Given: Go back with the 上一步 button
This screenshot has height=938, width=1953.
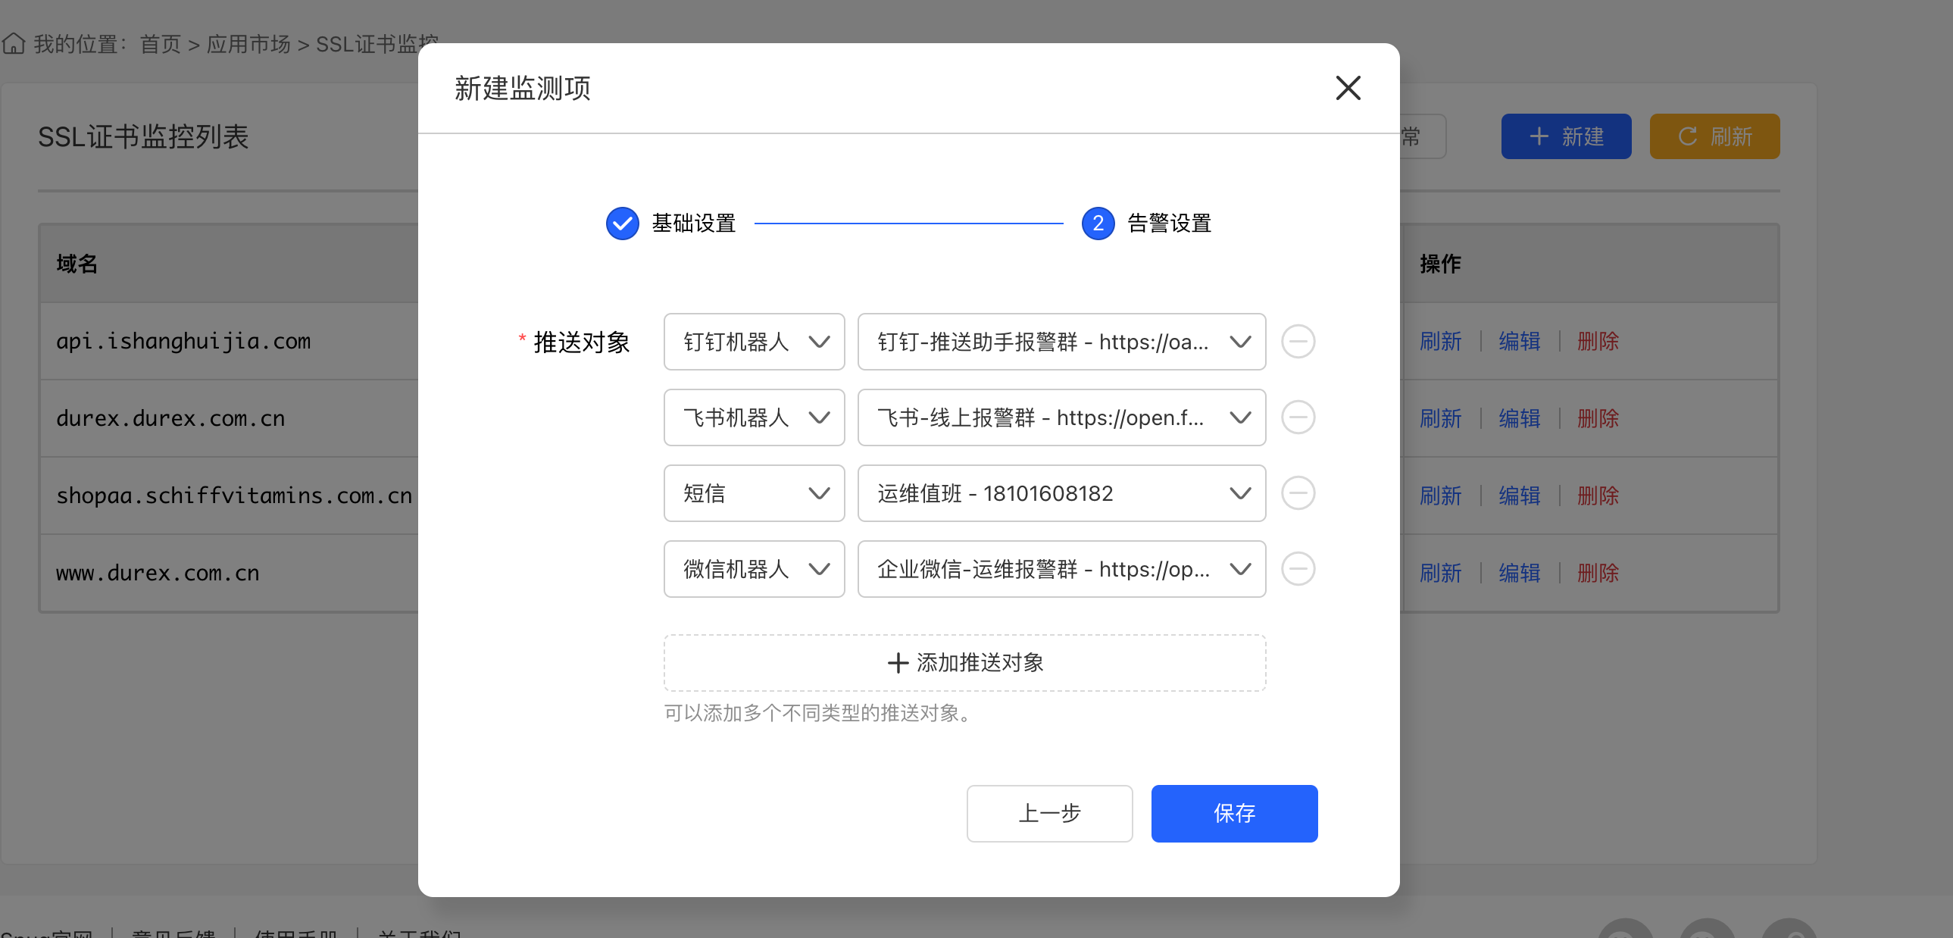Looking at the screenshot, I should pyautogui.click(x=1048, y=814).
